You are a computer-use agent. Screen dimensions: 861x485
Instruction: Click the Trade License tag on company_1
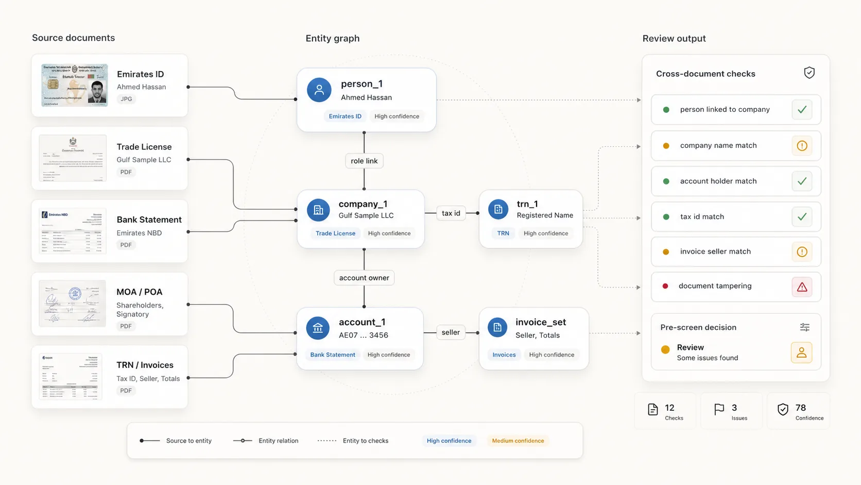click(335, 233)
